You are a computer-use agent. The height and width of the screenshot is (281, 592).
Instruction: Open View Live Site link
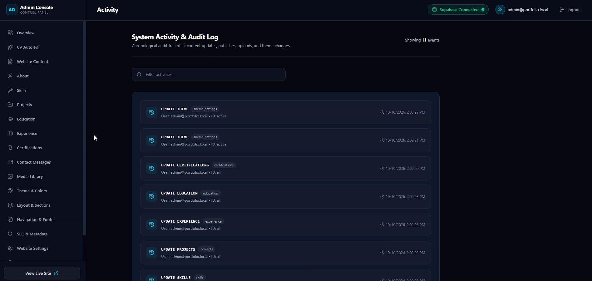tap(42, 273)
